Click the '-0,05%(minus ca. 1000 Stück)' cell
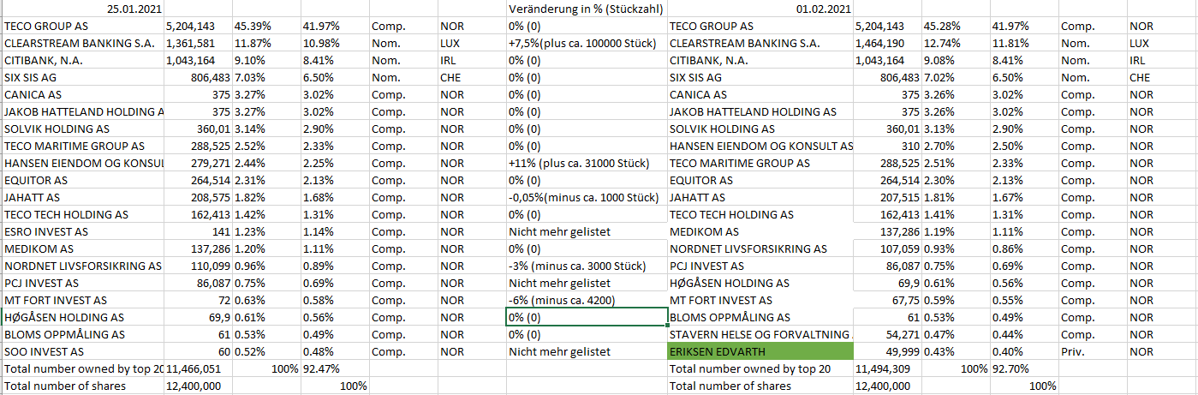 click(x=587, y=198)
